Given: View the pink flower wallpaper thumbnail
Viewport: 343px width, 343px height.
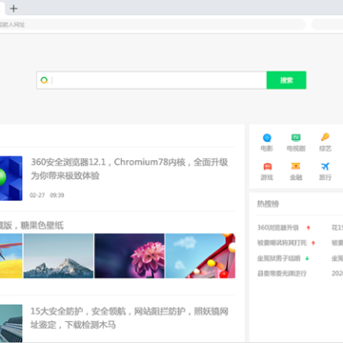Looking at the screenshot, I should (130, 256).
